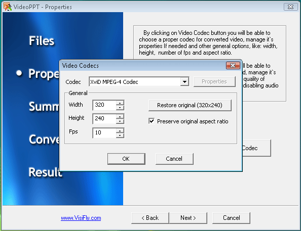Open the Codec dropdown arrow

point(184,82)
